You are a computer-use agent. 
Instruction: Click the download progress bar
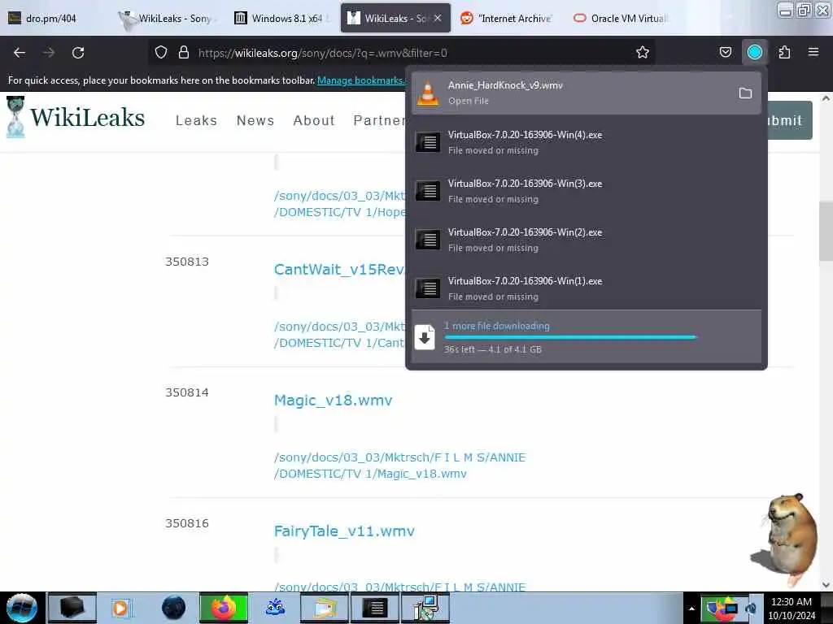tap(570, 337)
